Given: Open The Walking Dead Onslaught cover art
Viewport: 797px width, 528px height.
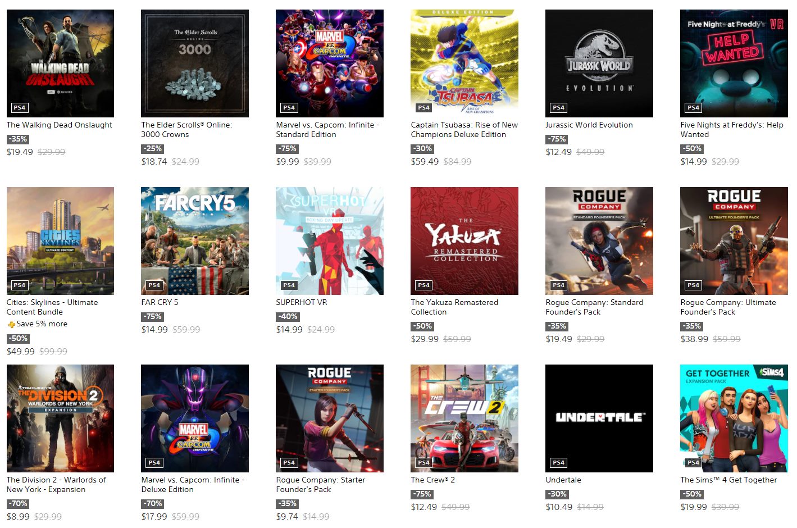Looking at the screenshot, I should tap(60, 63).
